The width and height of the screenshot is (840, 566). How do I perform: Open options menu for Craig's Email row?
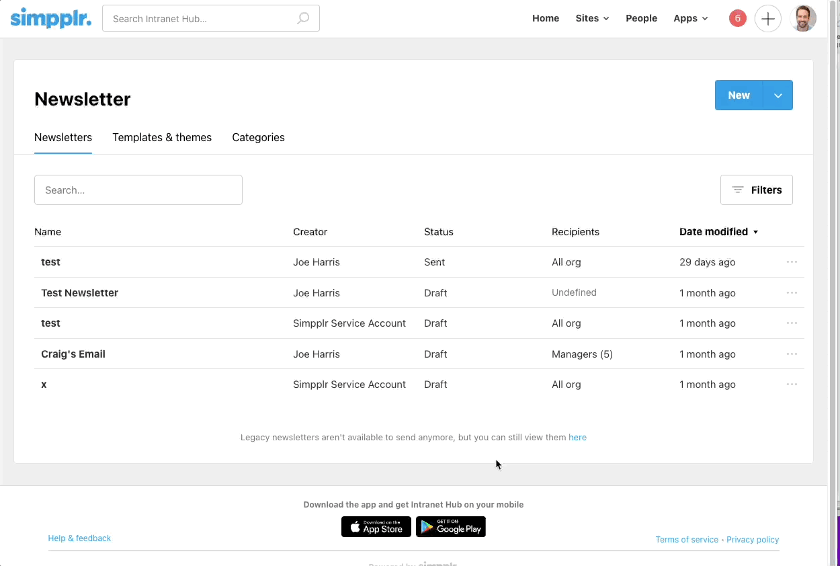pos(792,354)
